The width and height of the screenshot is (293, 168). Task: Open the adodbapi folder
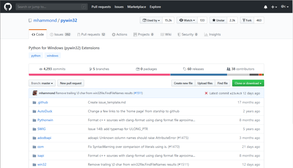point(44,138)
